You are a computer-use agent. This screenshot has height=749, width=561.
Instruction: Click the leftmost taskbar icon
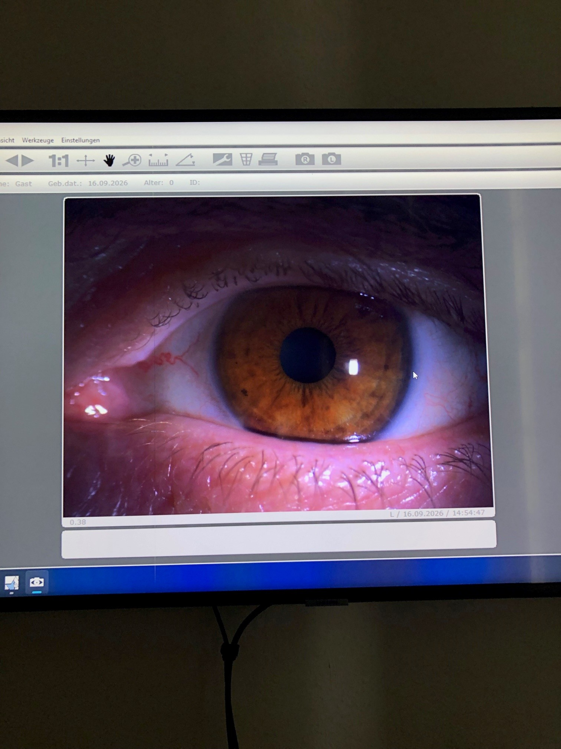point(12,583)
